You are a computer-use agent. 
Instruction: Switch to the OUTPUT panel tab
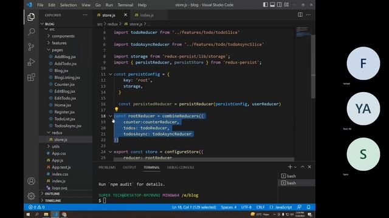[x=129, y=167]
